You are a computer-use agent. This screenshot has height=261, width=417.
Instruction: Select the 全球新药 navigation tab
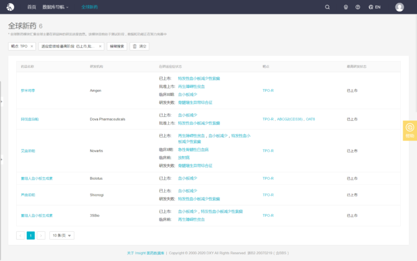(89, 7)
